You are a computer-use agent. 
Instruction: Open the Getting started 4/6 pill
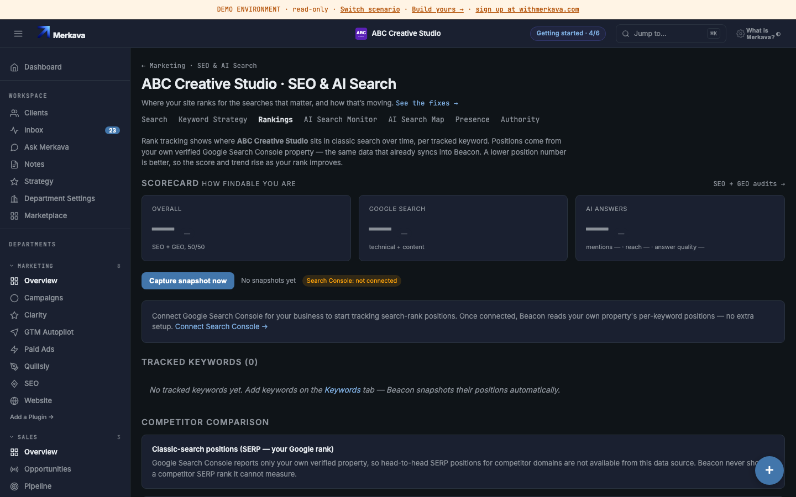pos(568,34)
